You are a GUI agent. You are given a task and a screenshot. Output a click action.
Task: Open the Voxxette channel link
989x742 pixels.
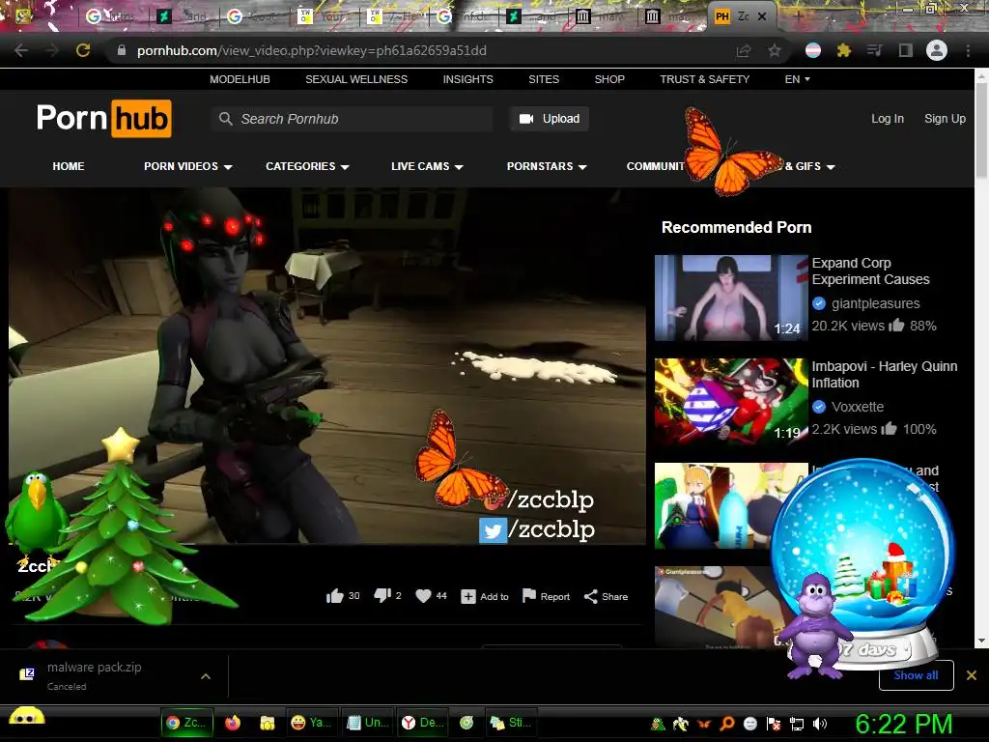point(858,407)
